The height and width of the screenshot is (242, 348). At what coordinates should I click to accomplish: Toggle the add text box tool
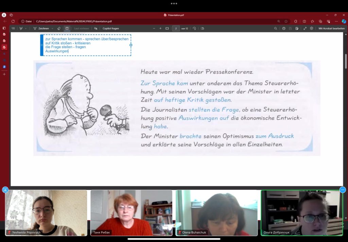67,29
